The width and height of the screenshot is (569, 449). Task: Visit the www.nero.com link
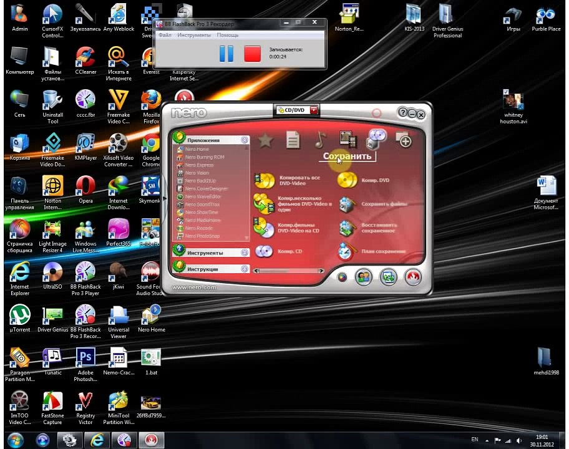194,287
